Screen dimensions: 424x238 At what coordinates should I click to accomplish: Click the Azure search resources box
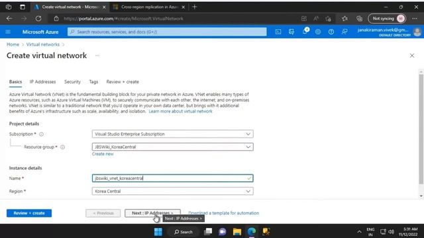(x=167, y=32)
